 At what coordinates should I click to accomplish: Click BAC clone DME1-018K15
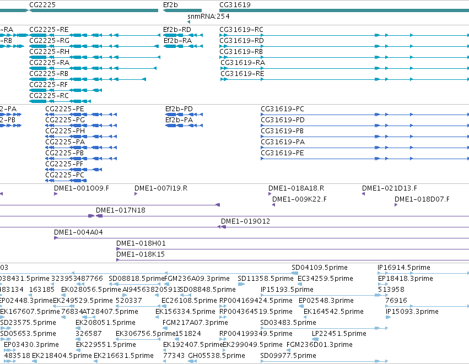141,255
